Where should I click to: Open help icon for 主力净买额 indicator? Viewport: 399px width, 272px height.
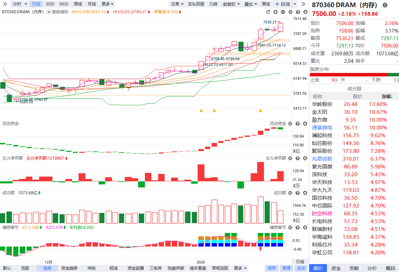[x=297, y=158]
